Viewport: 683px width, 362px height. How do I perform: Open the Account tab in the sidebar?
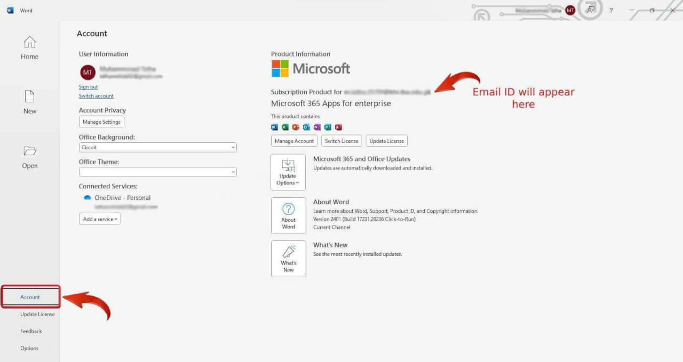[29, 297]
